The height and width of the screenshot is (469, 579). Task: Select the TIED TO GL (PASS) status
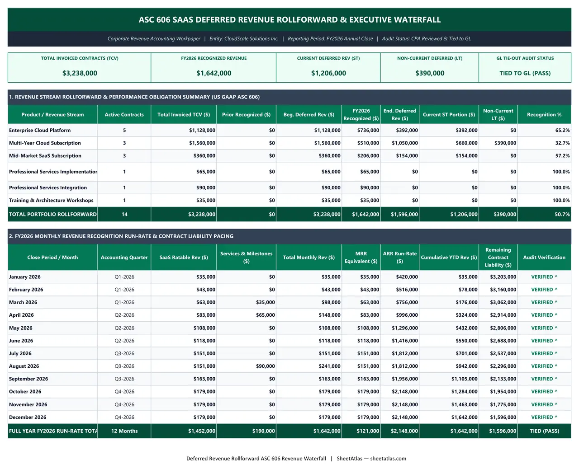[x=525, y=73]
